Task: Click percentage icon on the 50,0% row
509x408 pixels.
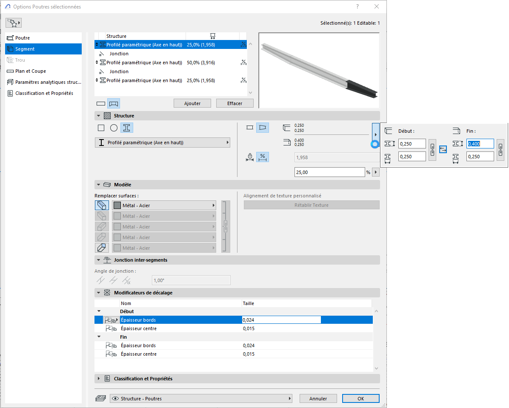Action: click(x=243, y=63)
